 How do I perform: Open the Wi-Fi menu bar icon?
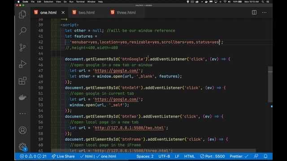click(225, 2)
